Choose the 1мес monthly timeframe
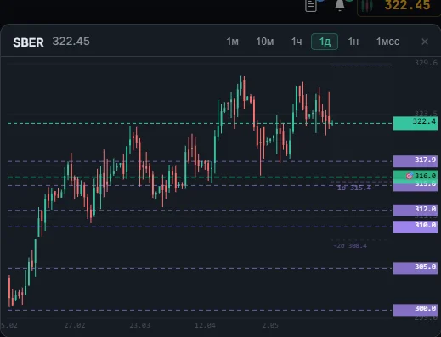The width and height of the screenshot is (441, 337). (x=387, y=42)
